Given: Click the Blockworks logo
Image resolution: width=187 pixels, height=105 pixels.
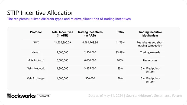Looking at the screenshot, I should [21, 96].
